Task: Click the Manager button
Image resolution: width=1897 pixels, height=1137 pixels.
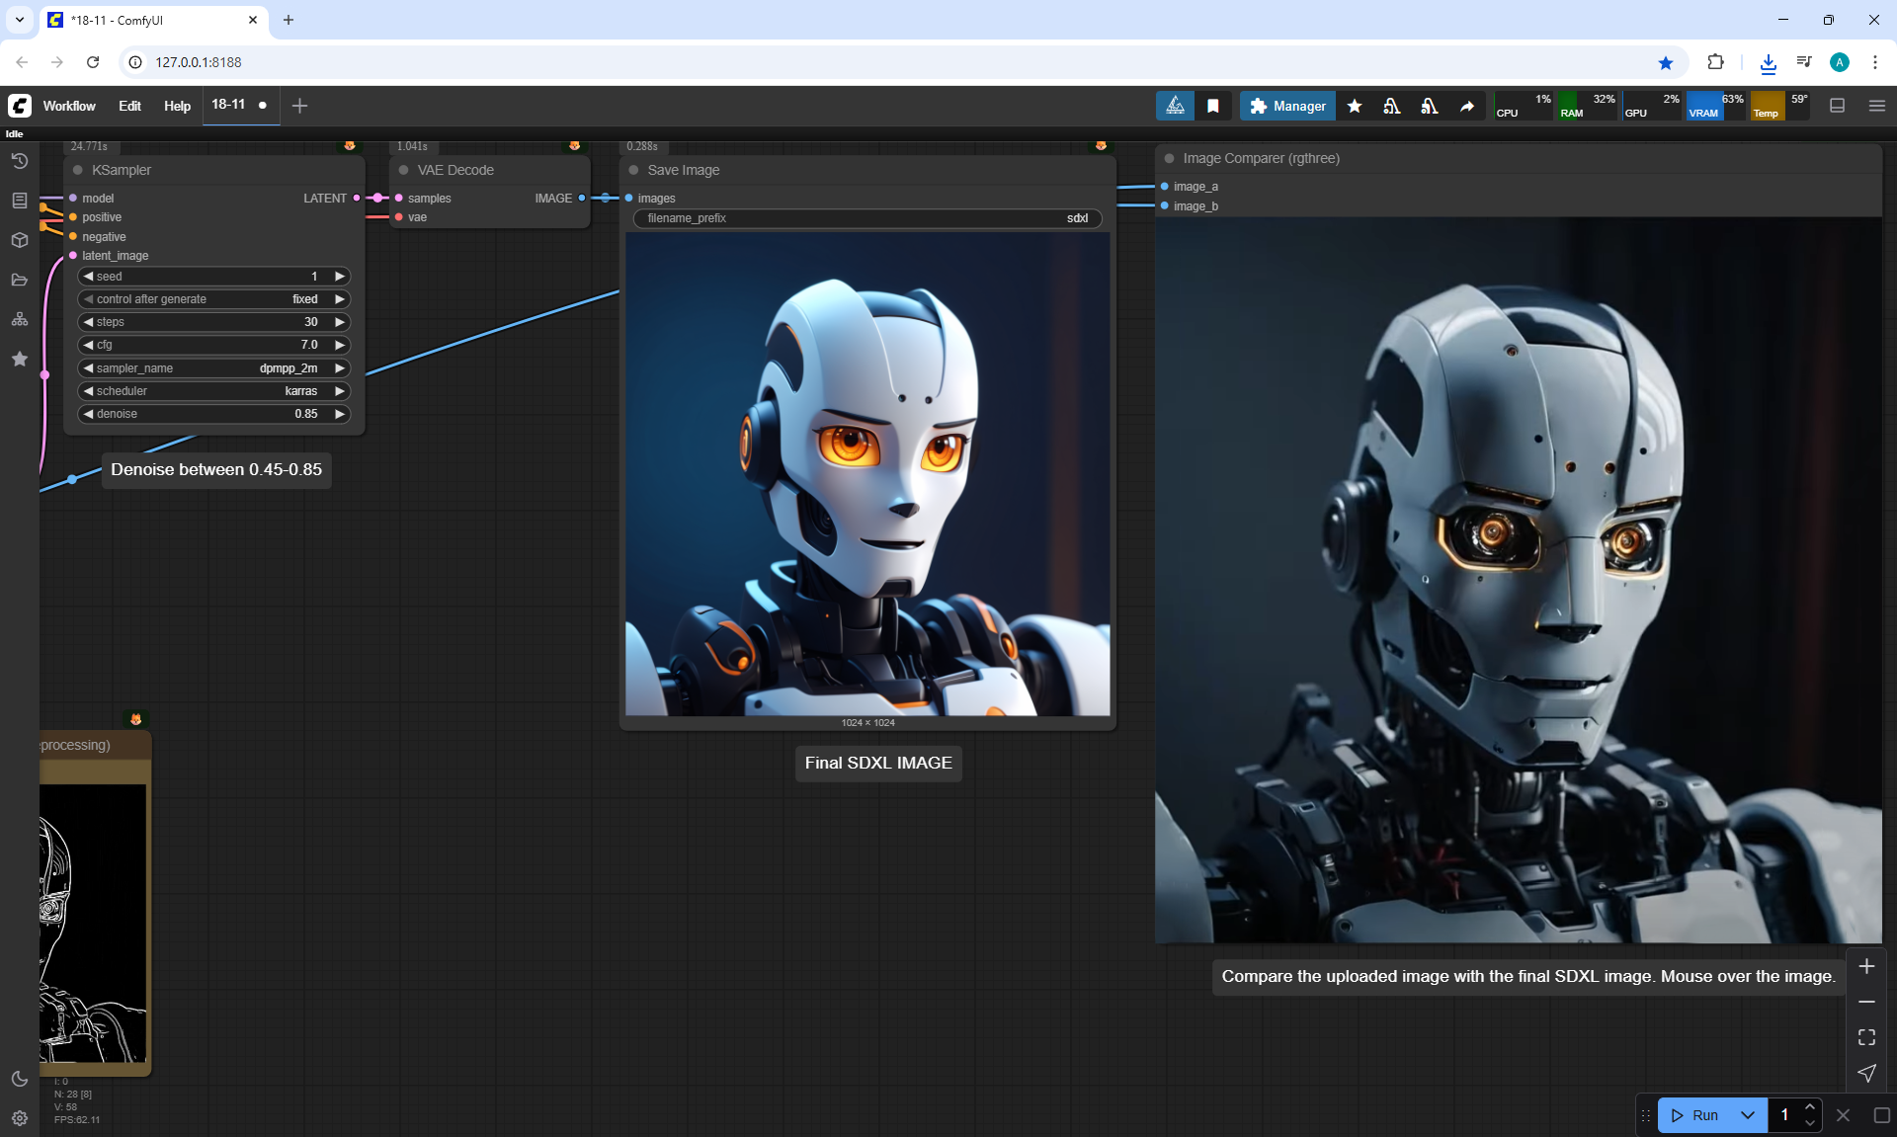Action: tap(1287, 106)
